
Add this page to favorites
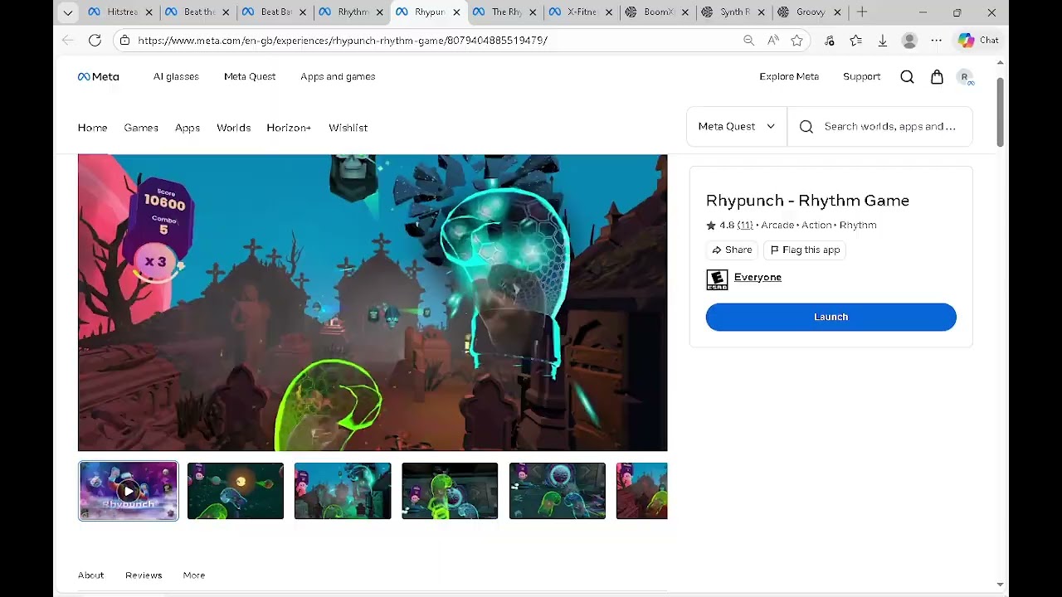797,40
